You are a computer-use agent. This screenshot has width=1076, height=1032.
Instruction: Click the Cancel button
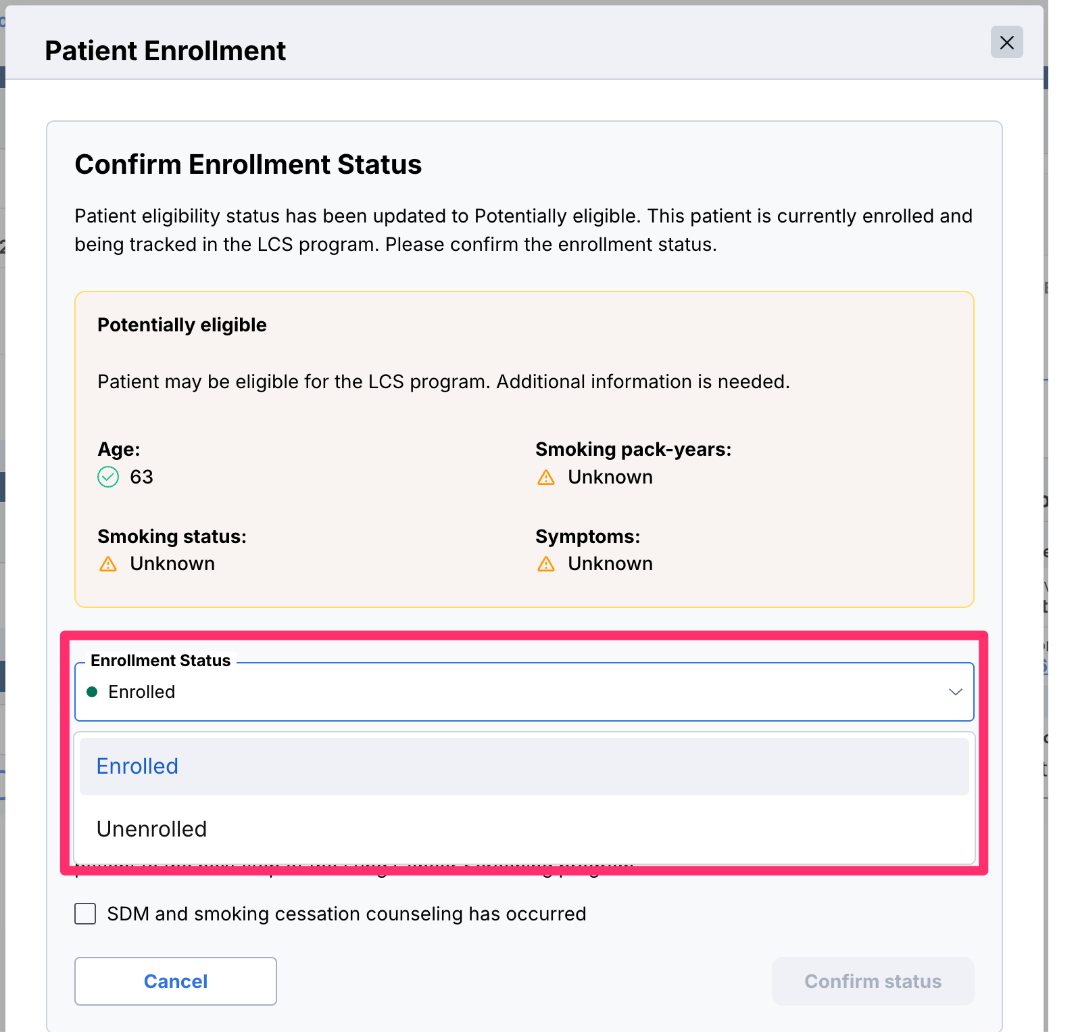click(176, 981)
